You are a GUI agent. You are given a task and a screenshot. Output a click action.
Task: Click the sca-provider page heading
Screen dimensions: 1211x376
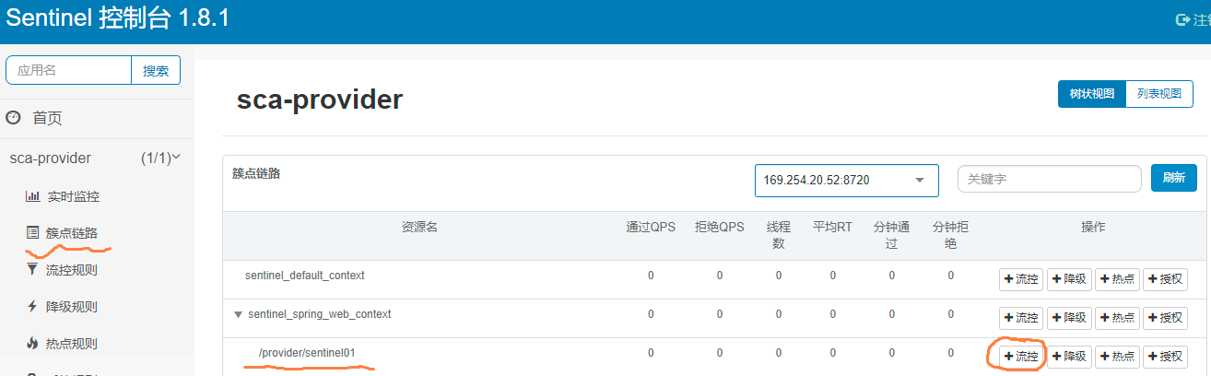coord(320,100)
